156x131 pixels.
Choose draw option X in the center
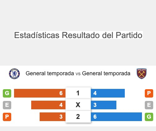click(x=78, y=105)
